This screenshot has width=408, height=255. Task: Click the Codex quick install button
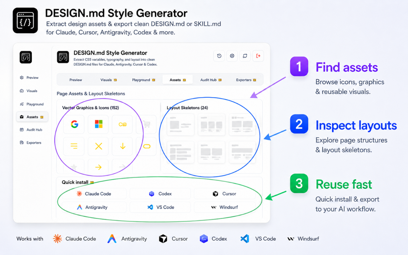tap(160, 193)
